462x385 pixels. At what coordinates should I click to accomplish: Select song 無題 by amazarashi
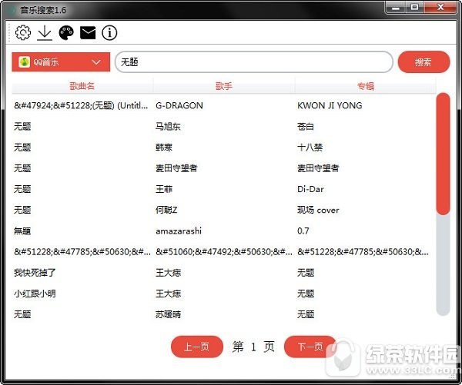click(22, 231)
